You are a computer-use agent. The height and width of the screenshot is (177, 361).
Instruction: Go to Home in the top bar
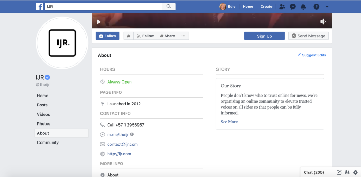coord(248,7)
